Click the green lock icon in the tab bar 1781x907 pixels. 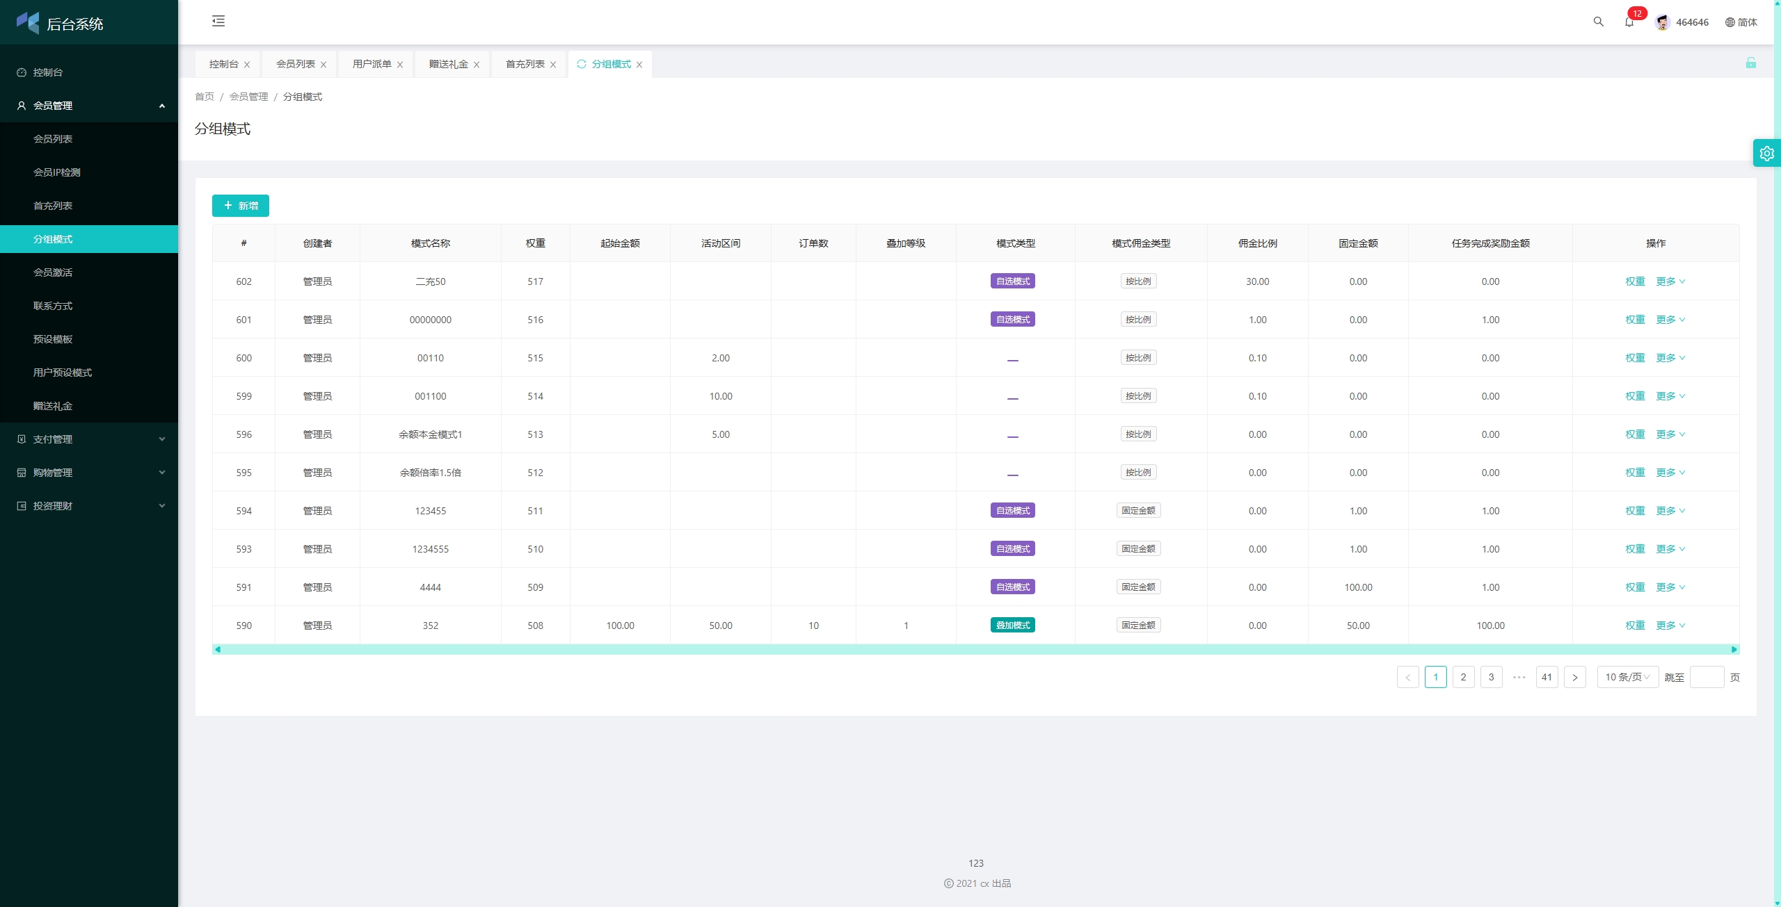(1750, 63)
